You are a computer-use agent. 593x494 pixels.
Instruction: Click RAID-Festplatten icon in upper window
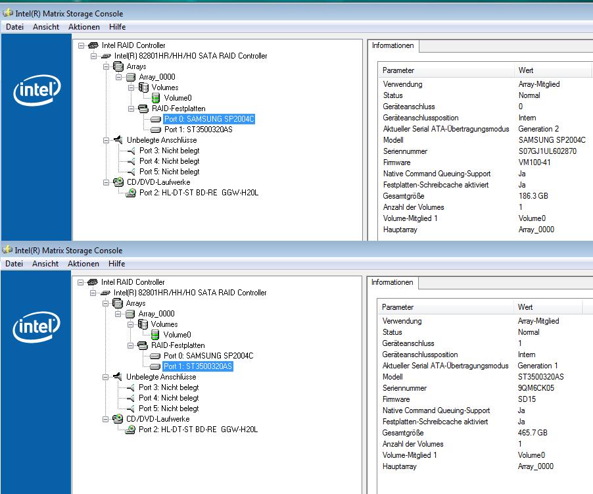coord(143,109)
